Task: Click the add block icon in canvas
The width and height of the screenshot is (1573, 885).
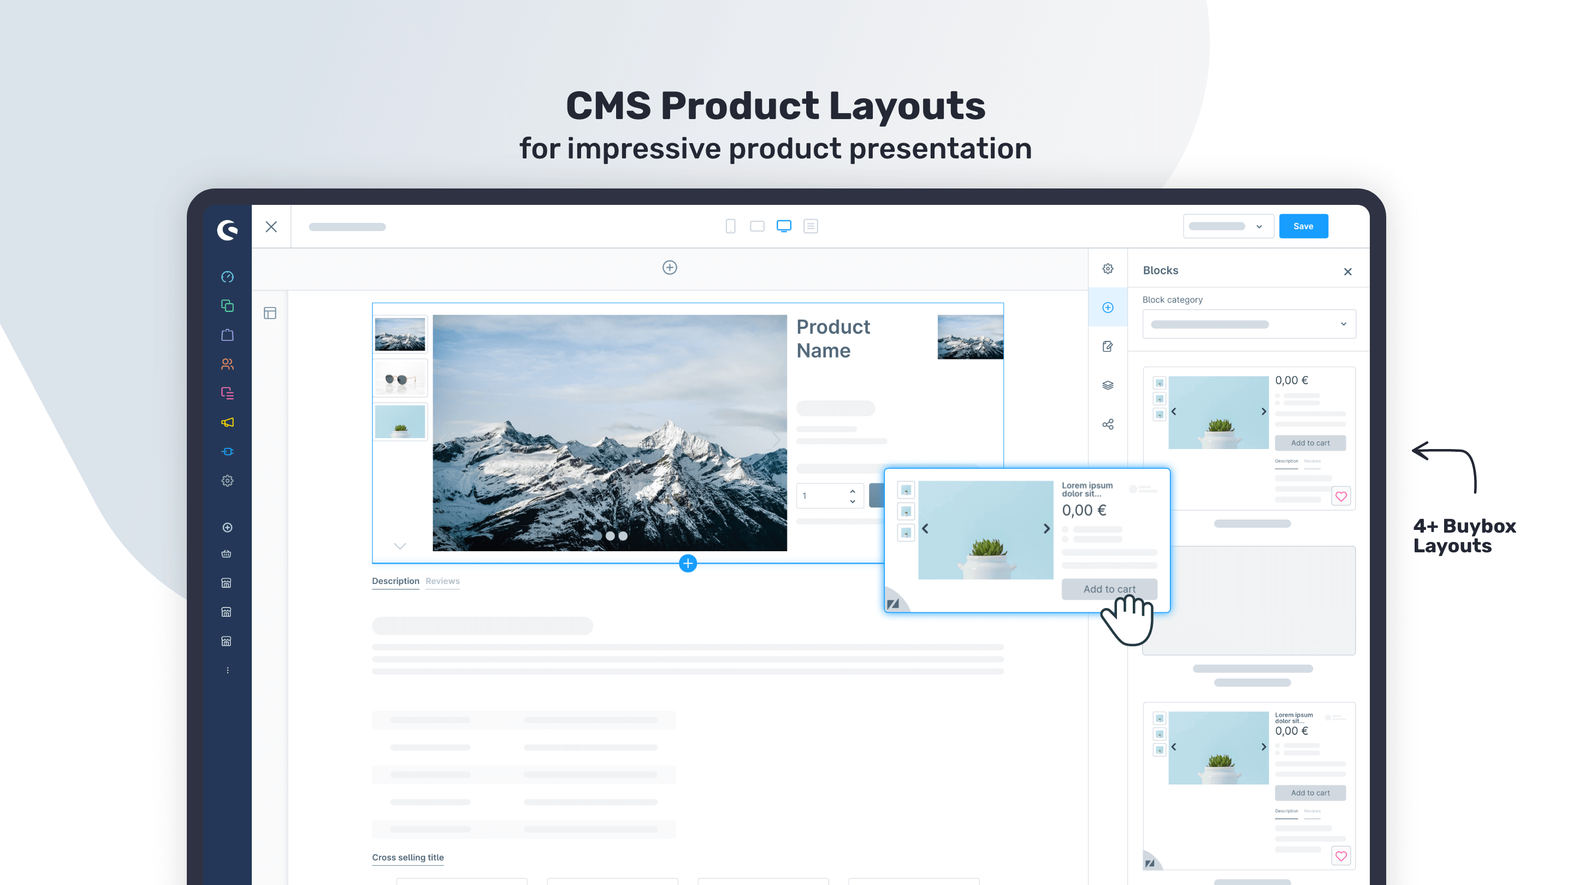Action: [x=670, y=267]
